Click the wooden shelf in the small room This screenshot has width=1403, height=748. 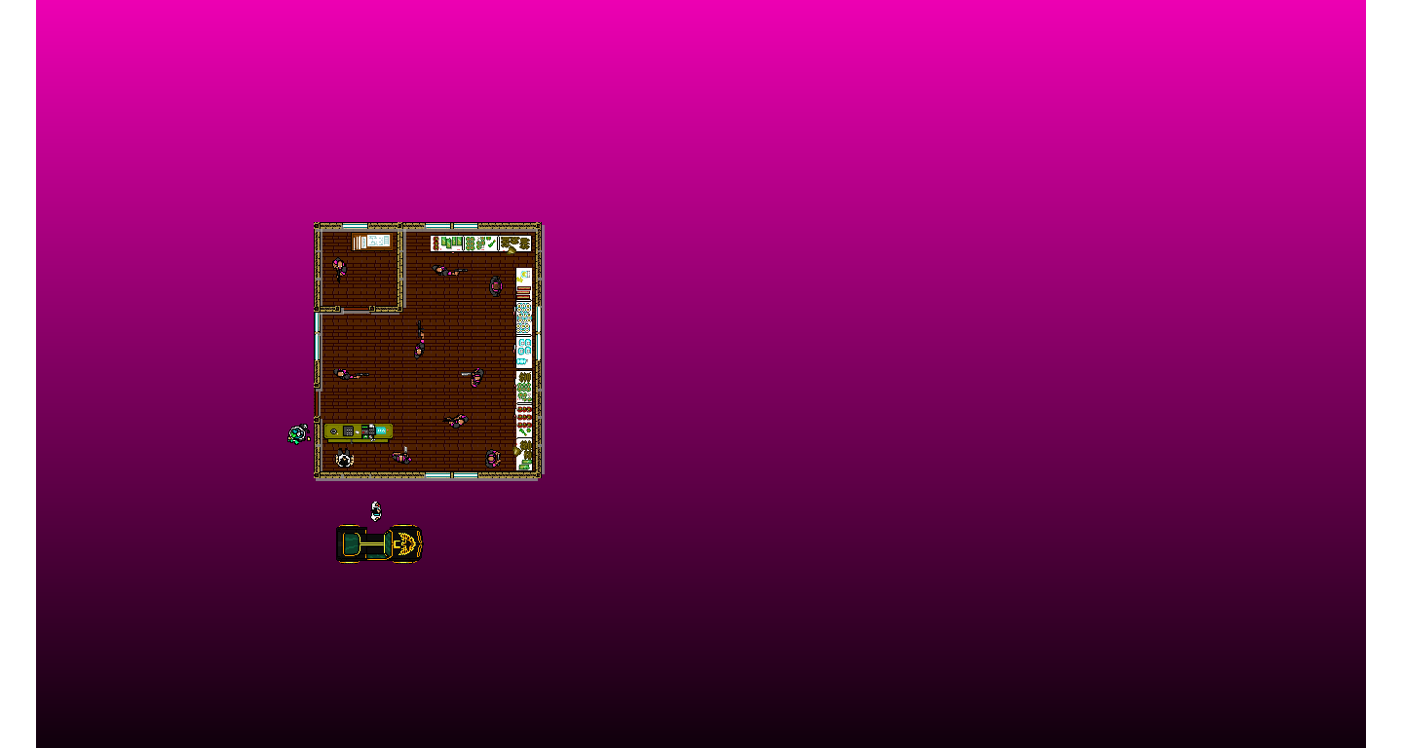[x=372, y=241]
